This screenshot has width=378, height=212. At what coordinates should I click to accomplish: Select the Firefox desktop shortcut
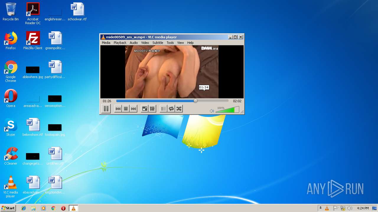(11, 41)
